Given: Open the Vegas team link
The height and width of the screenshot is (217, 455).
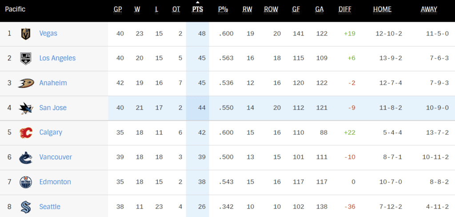Looking at the screenshot, I should 48,33.
